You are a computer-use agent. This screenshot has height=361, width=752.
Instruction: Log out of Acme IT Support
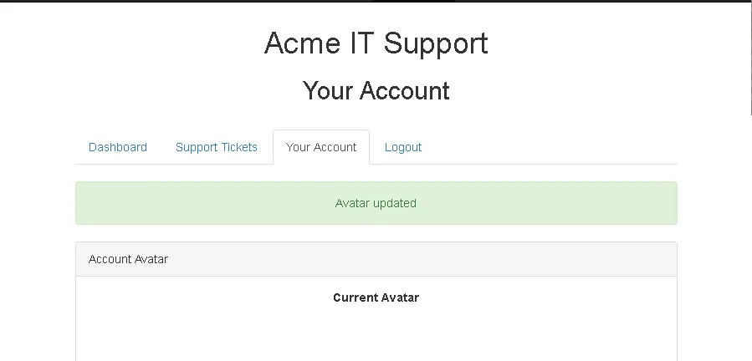pos(403,147)
